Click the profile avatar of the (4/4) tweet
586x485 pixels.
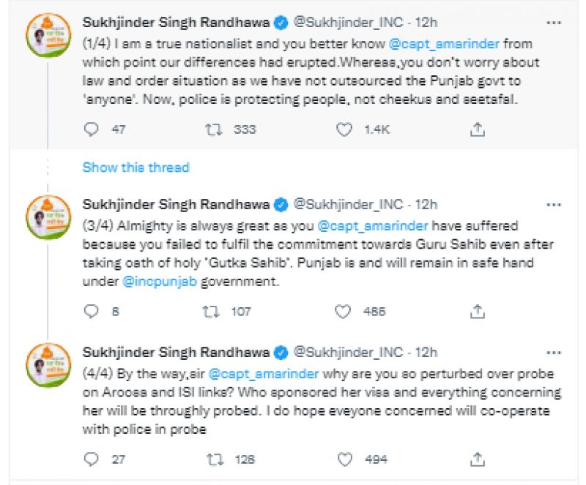click(x=48, y=363)
